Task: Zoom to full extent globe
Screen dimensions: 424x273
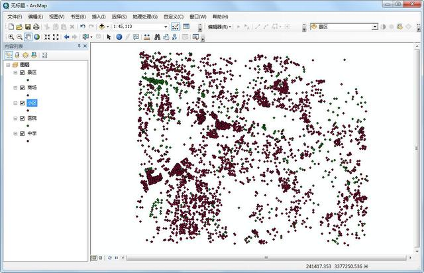Action: click(x=37, y=37)
